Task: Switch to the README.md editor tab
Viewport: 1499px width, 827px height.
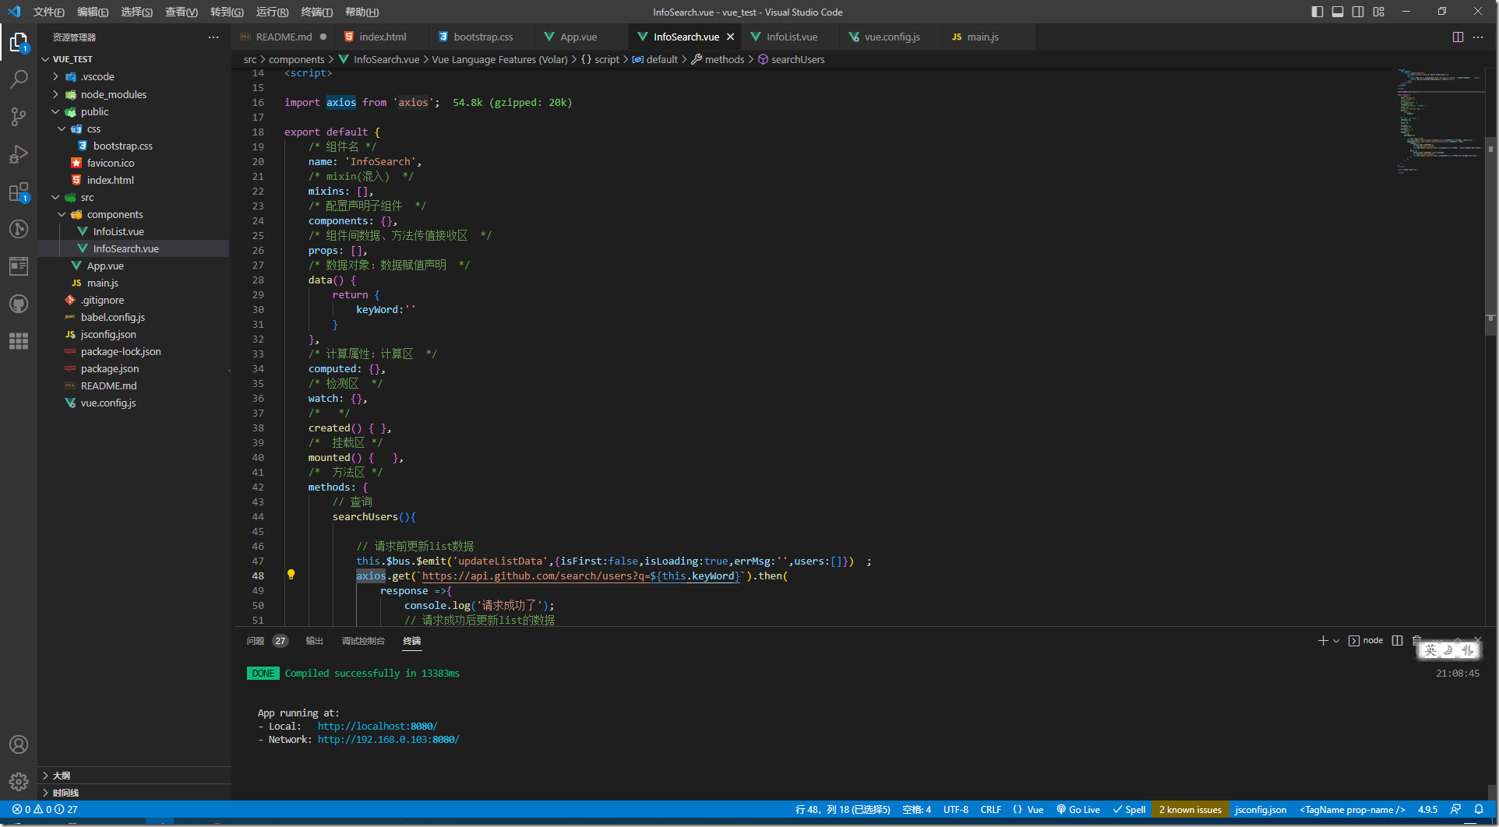Action: click(284, 37)
